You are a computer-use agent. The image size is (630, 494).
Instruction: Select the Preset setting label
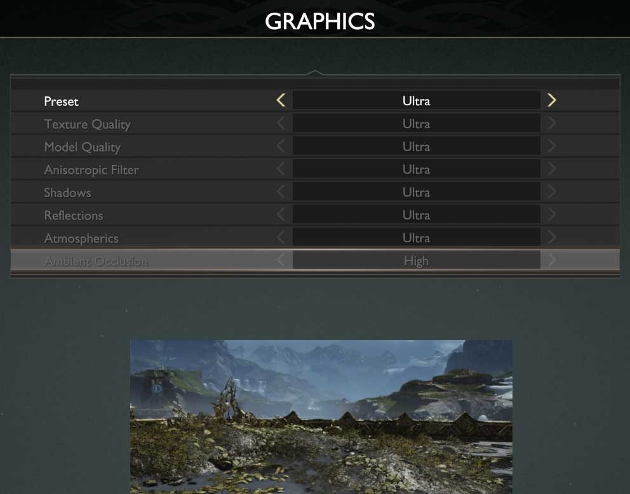click(62, 101)
